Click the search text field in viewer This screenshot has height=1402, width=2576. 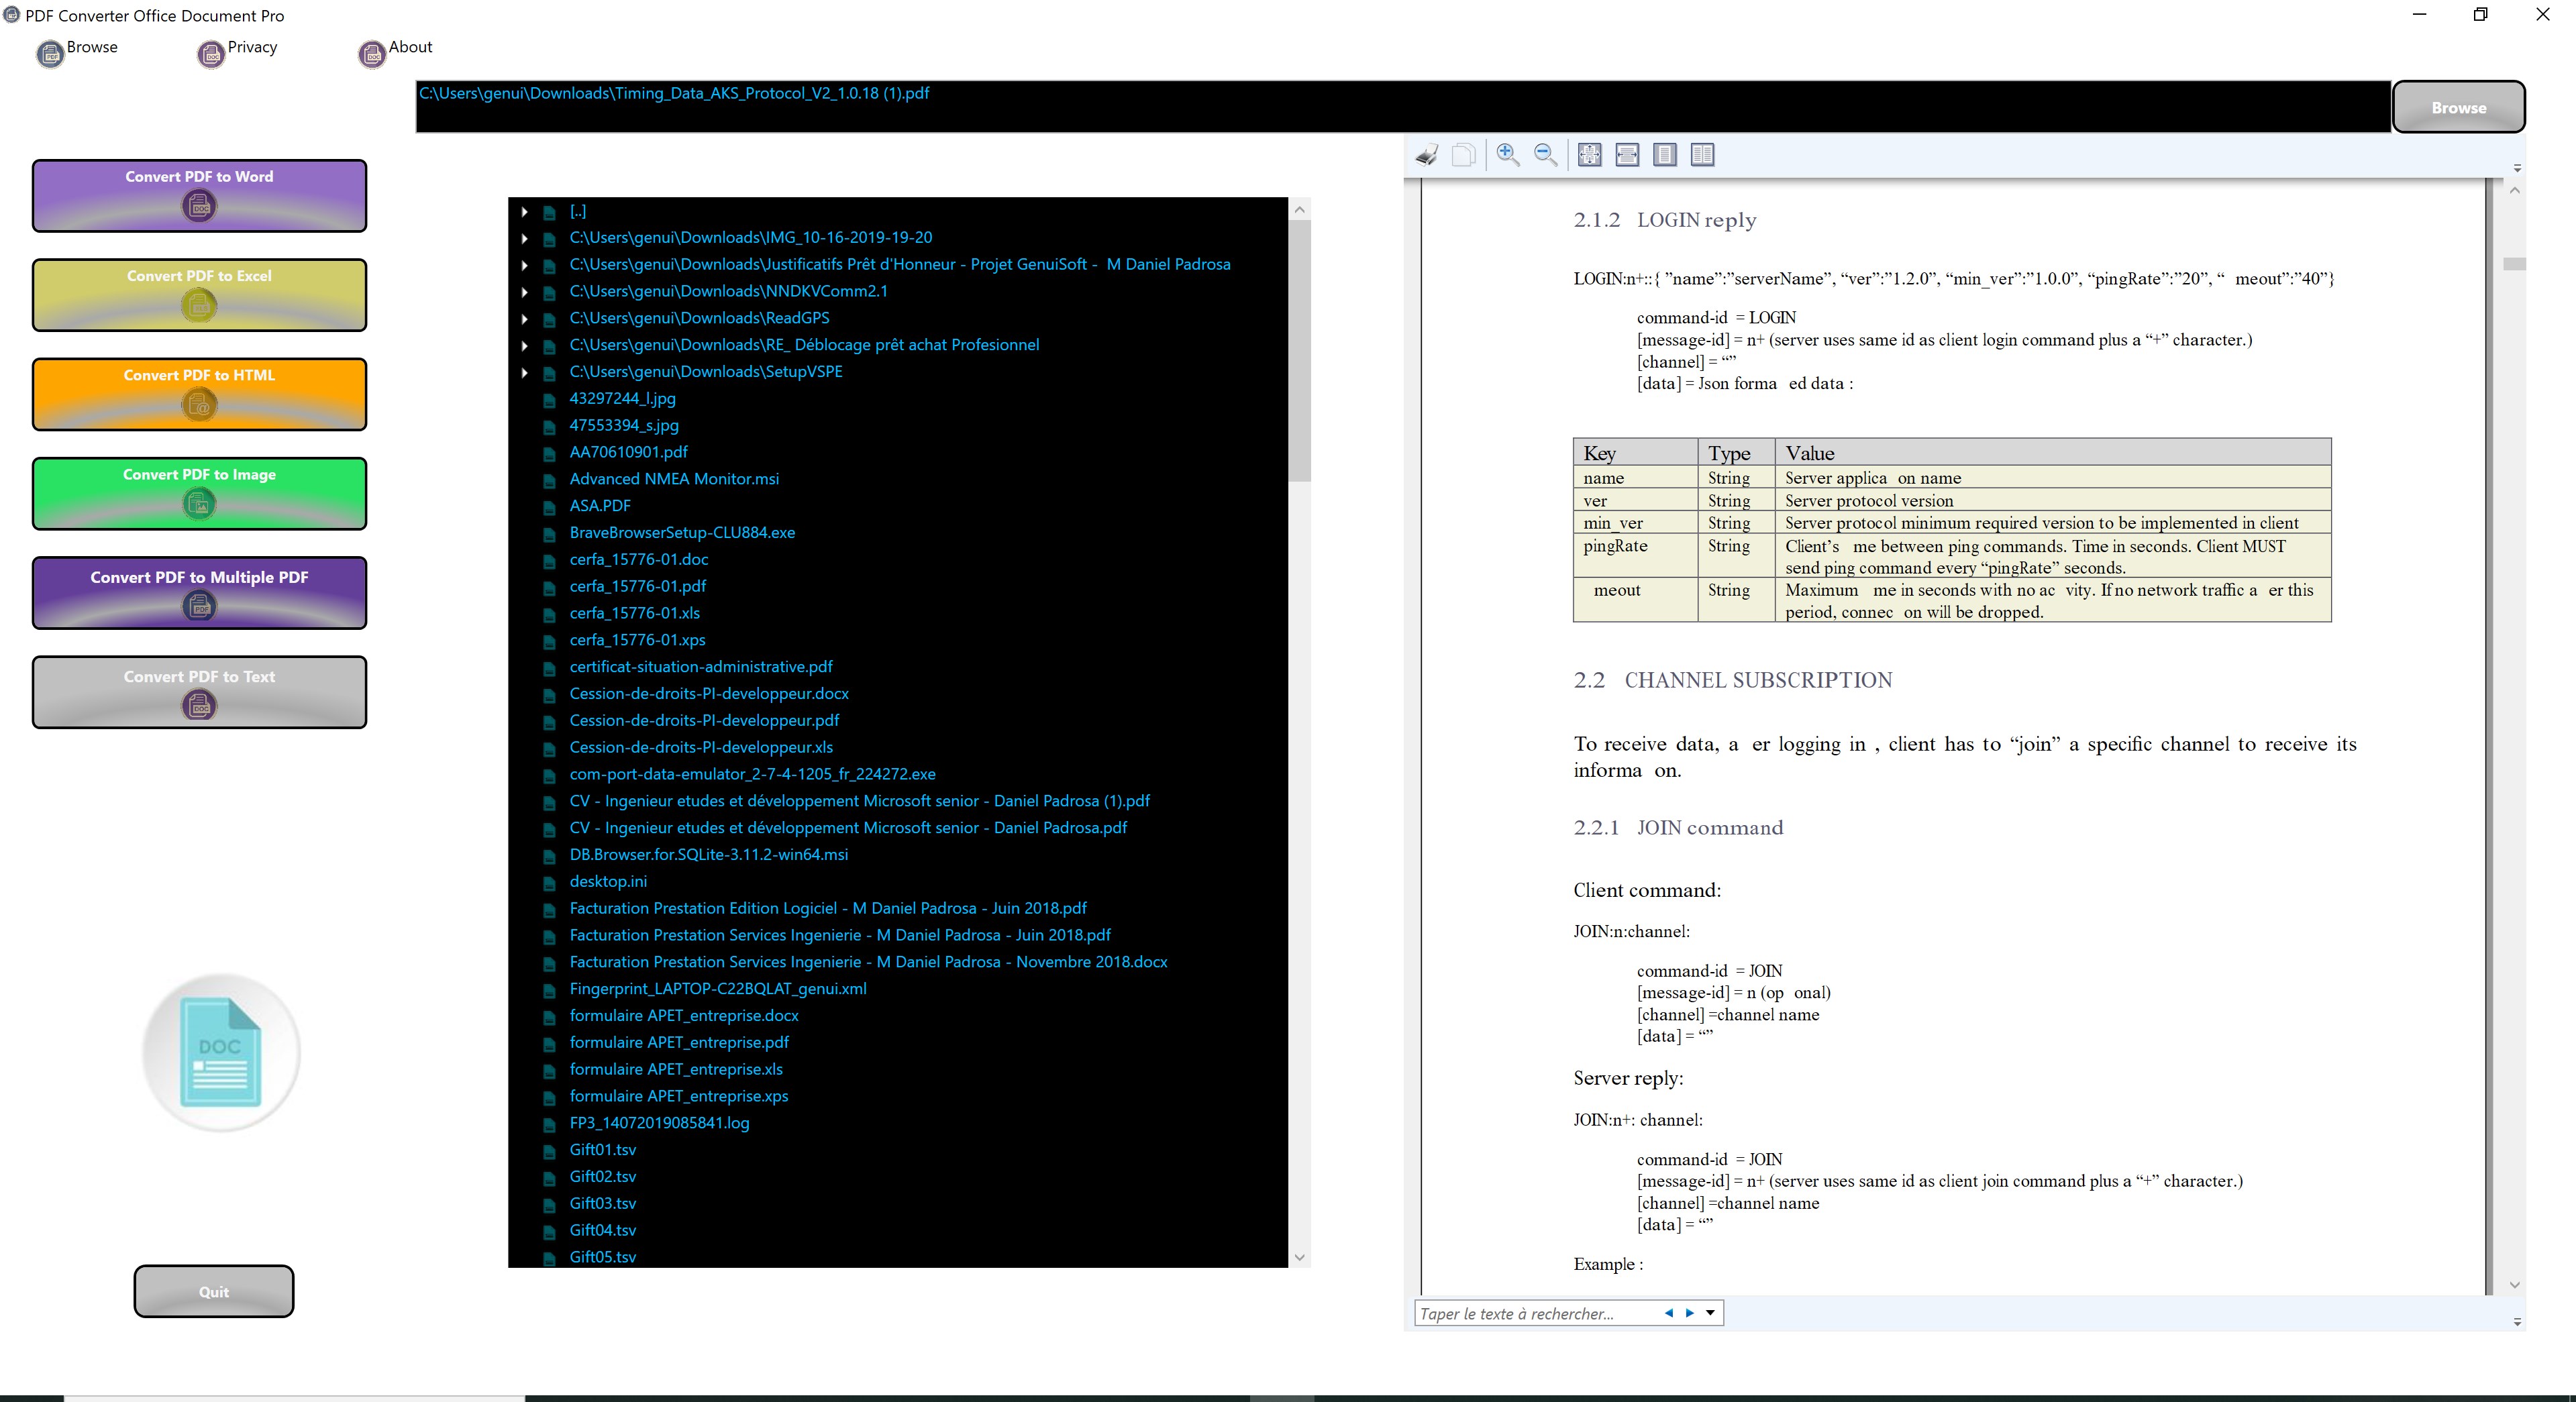pos(1535,1313)
